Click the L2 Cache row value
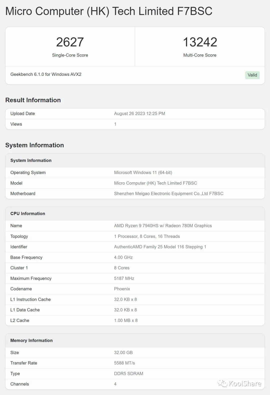The height and width of the screenshot is (395, 270). point(126,320)
